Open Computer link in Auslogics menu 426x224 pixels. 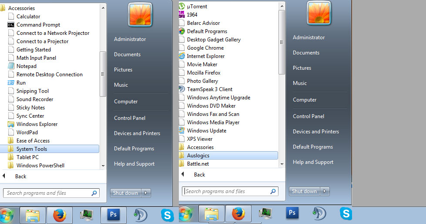(x=305, y=100)
